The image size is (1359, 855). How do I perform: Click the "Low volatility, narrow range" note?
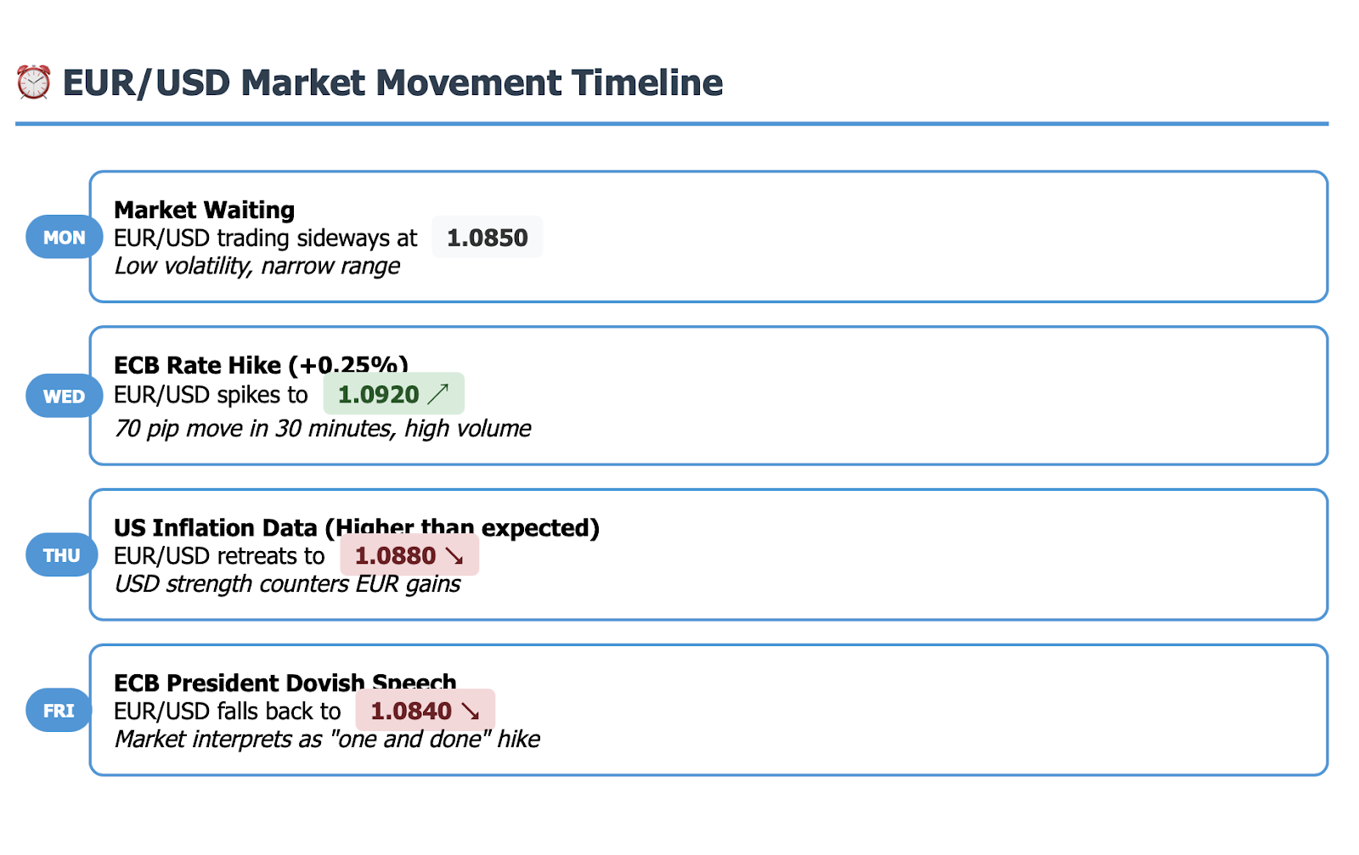pyautogui.click(x=257, y=267)
